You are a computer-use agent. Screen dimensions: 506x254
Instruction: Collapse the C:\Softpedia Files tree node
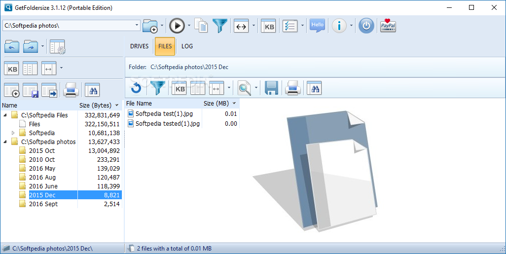point(5,115)
